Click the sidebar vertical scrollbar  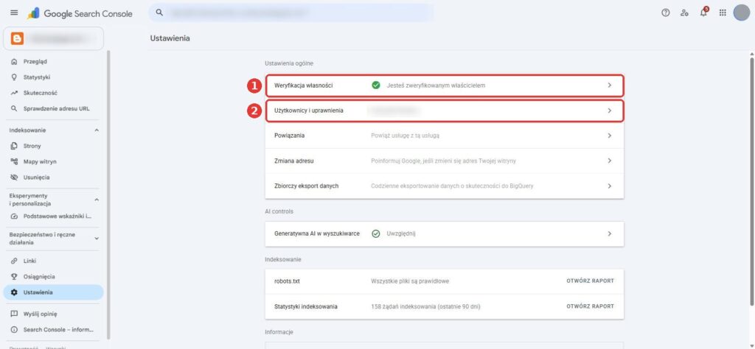point(108,194)
